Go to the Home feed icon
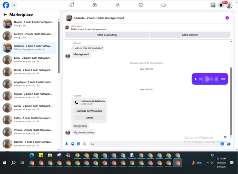 pyautogui.click(x=72, y=5)
